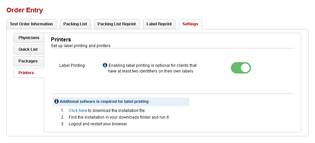Go to the Label Reprint tab
The image size is (315, 143).
(159, 24)
